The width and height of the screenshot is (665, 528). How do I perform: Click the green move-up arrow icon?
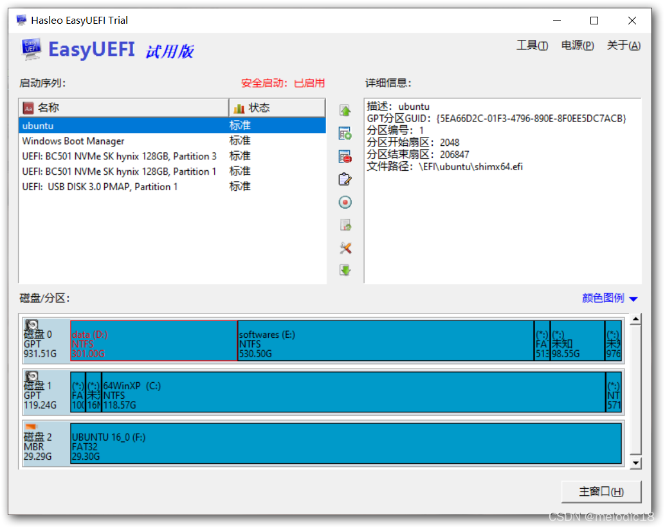[345, 111]
